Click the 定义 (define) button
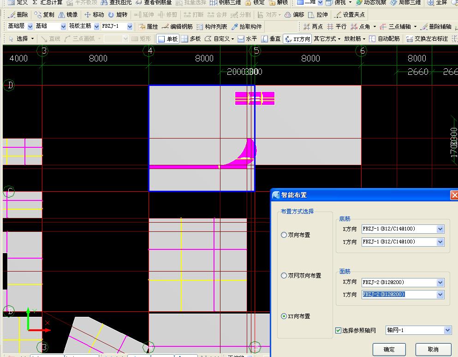458x357 pixels. coord(18,3)
